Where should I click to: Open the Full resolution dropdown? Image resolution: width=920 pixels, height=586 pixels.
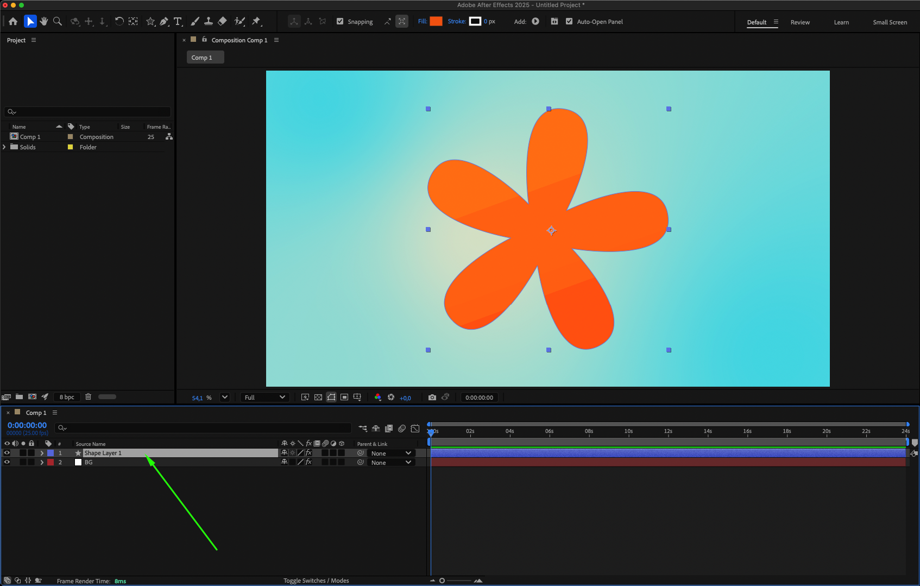coord(264,398)
